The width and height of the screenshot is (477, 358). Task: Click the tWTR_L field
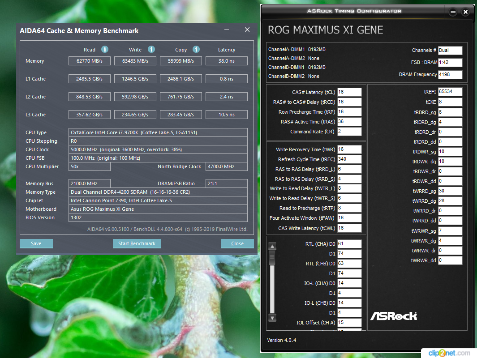point(349,188)
